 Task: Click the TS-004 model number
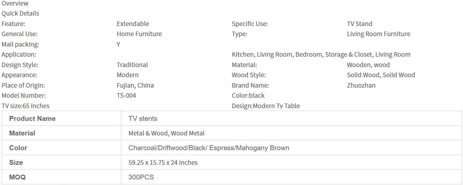126,96
